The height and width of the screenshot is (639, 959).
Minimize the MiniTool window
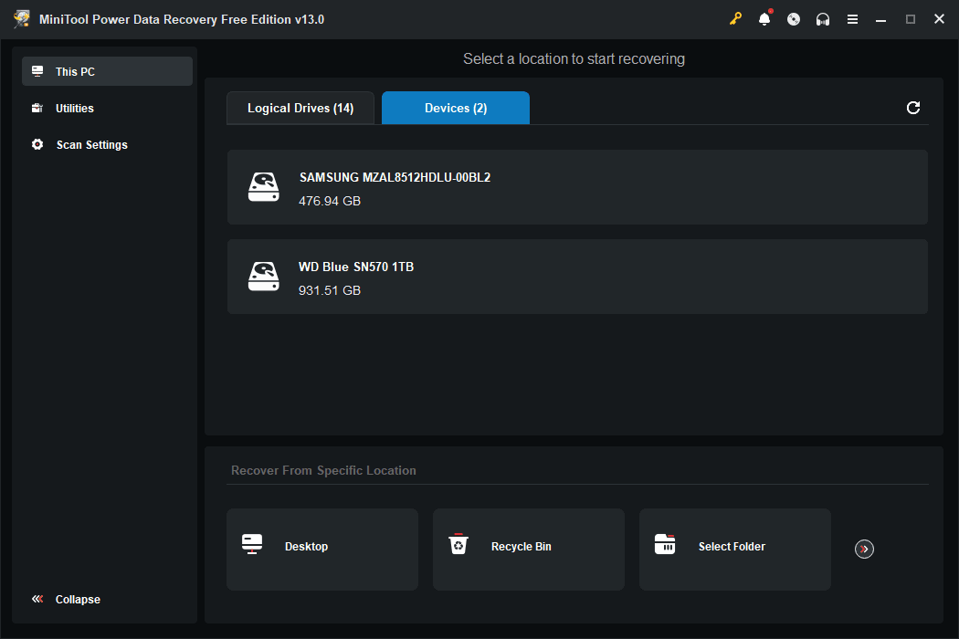[880, 19]
